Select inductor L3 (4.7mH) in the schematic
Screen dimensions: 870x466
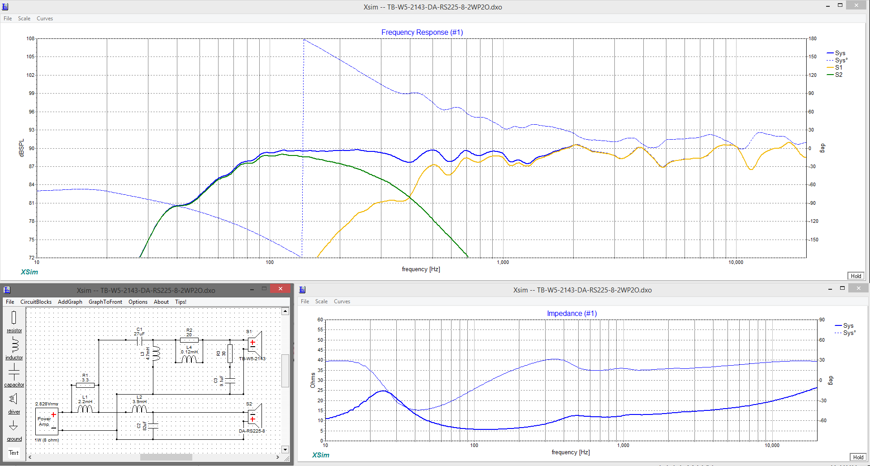point(156,353)
